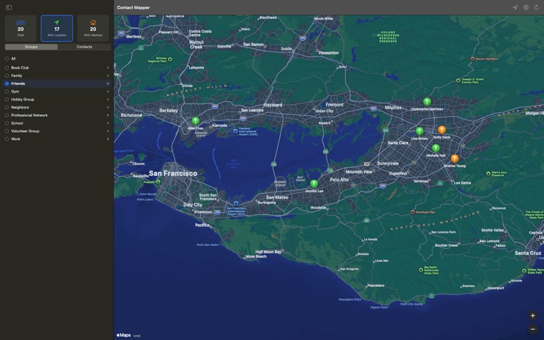This screenshot has height=340, width=544.
Task: Click the Saratoga Gap marker
Action: point(413,212)
